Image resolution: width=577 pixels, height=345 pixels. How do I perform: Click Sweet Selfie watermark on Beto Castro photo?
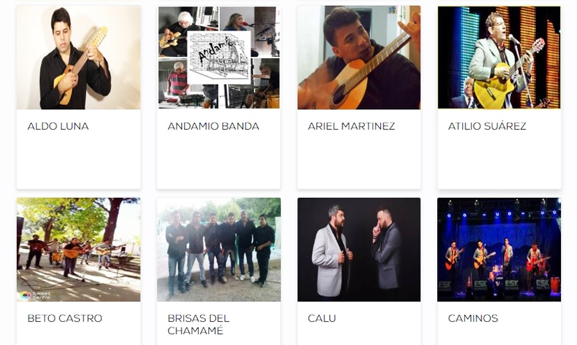click(35, 296)
